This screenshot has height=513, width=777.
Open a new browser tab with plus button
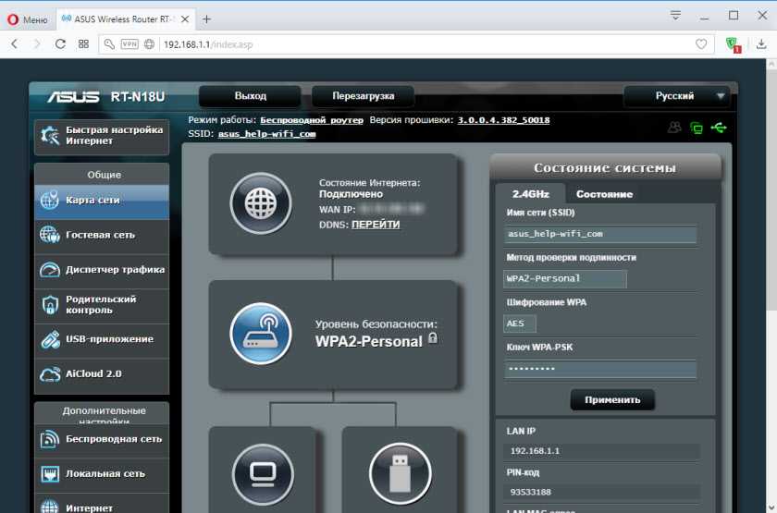(206, 18)
